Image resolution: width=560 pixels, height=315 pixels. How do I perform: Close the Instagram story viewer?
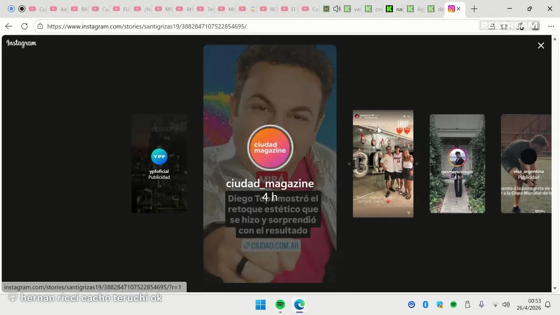pos(541,45)
